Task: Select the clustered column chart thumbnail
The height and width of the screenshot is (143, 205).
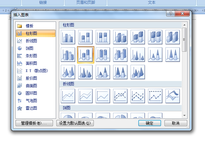Action: [68, 37]
